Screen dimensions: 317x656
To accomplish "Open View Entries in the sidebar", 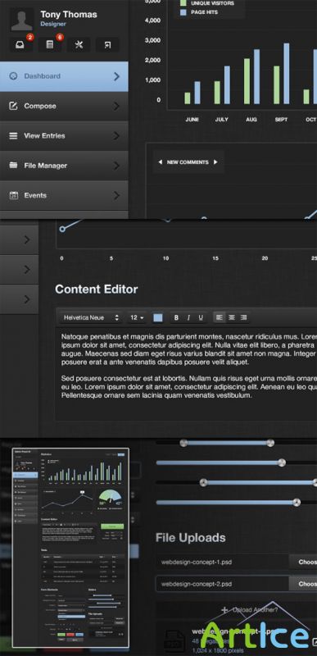I will click(64, 136).
